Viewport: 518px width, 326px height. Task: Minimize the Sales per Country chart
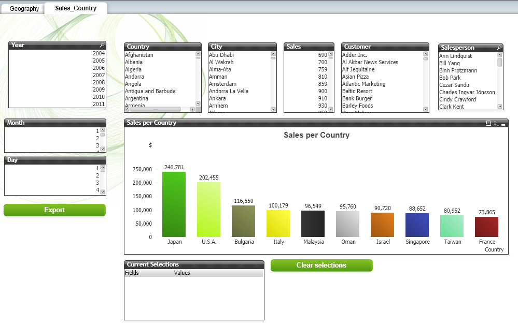click(503, 125)
